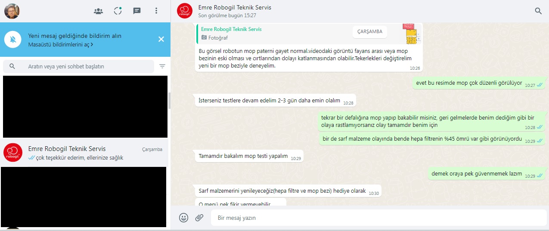Open the emoji picker smiley icon
549x231 pixels.
pos(184,218)
